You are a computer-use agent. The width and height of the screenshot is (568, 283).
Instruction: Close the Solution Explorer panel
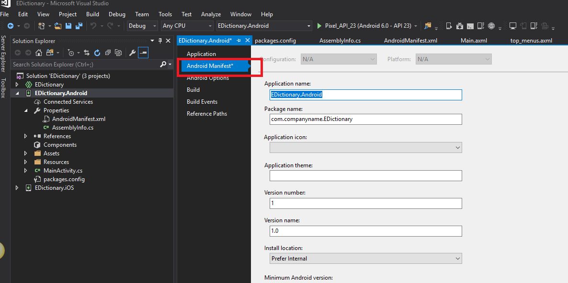168,41
